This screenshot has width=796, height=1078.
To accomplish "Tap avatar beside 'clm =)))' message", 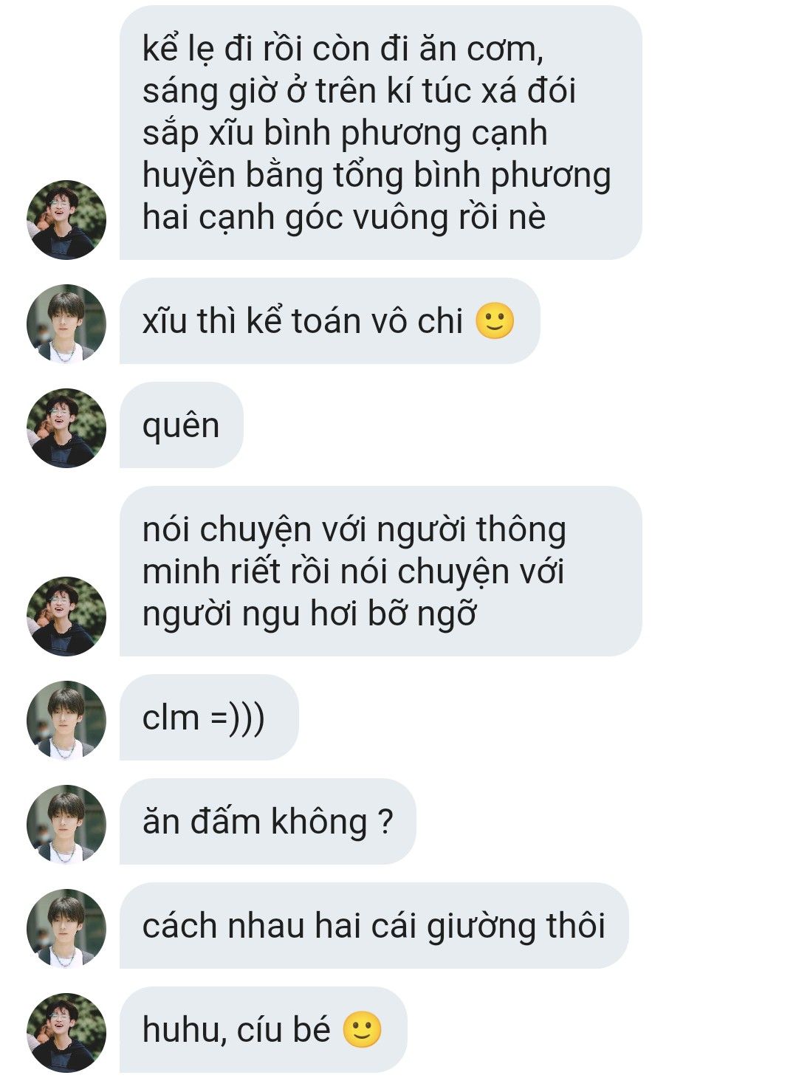I will coord(66,721).
